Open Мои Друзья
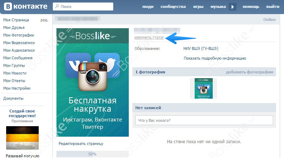The width and height of the screenshot is (284, 158). 14,27
